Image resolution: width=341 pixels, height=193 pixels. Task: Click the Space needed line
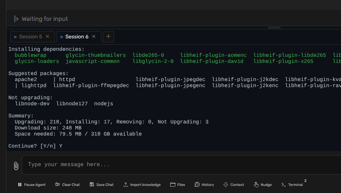pos(78,134)
